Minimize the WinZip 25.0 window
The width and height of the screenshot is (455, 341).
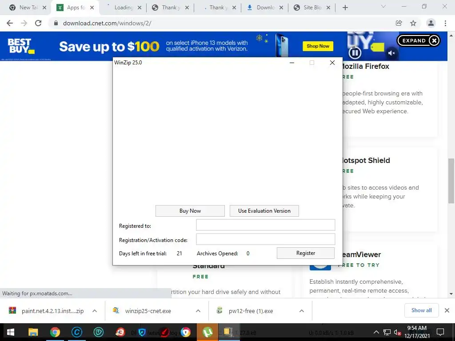pyautogui.click(x=292, y=63)
